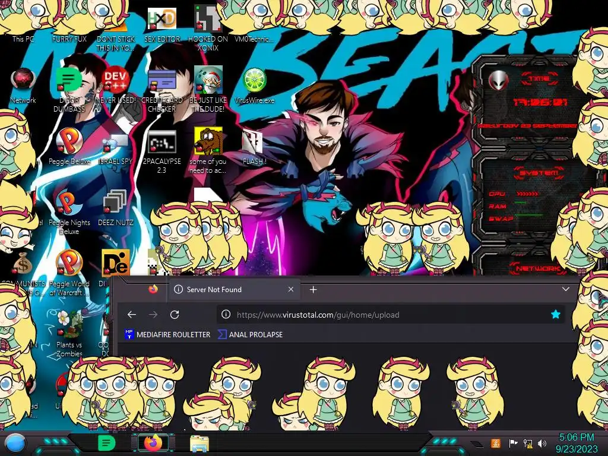
Task: Click the red TIME header in widget
Action: click(539, 78)
